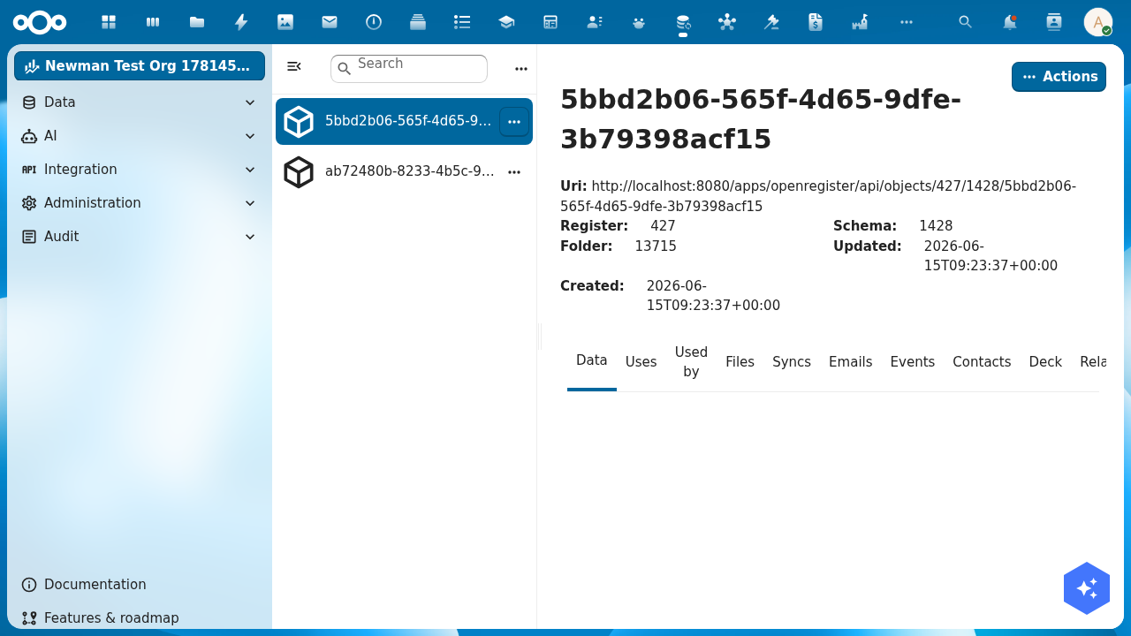
Task: Open the castle with flag app icon
Action: tap(860, 22)
